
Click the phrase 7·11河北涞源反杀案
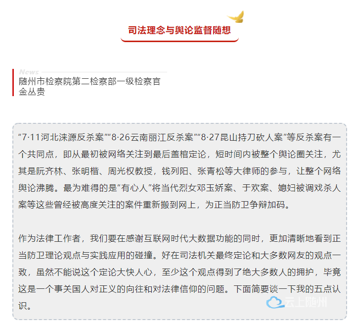(x=63, y=137)
